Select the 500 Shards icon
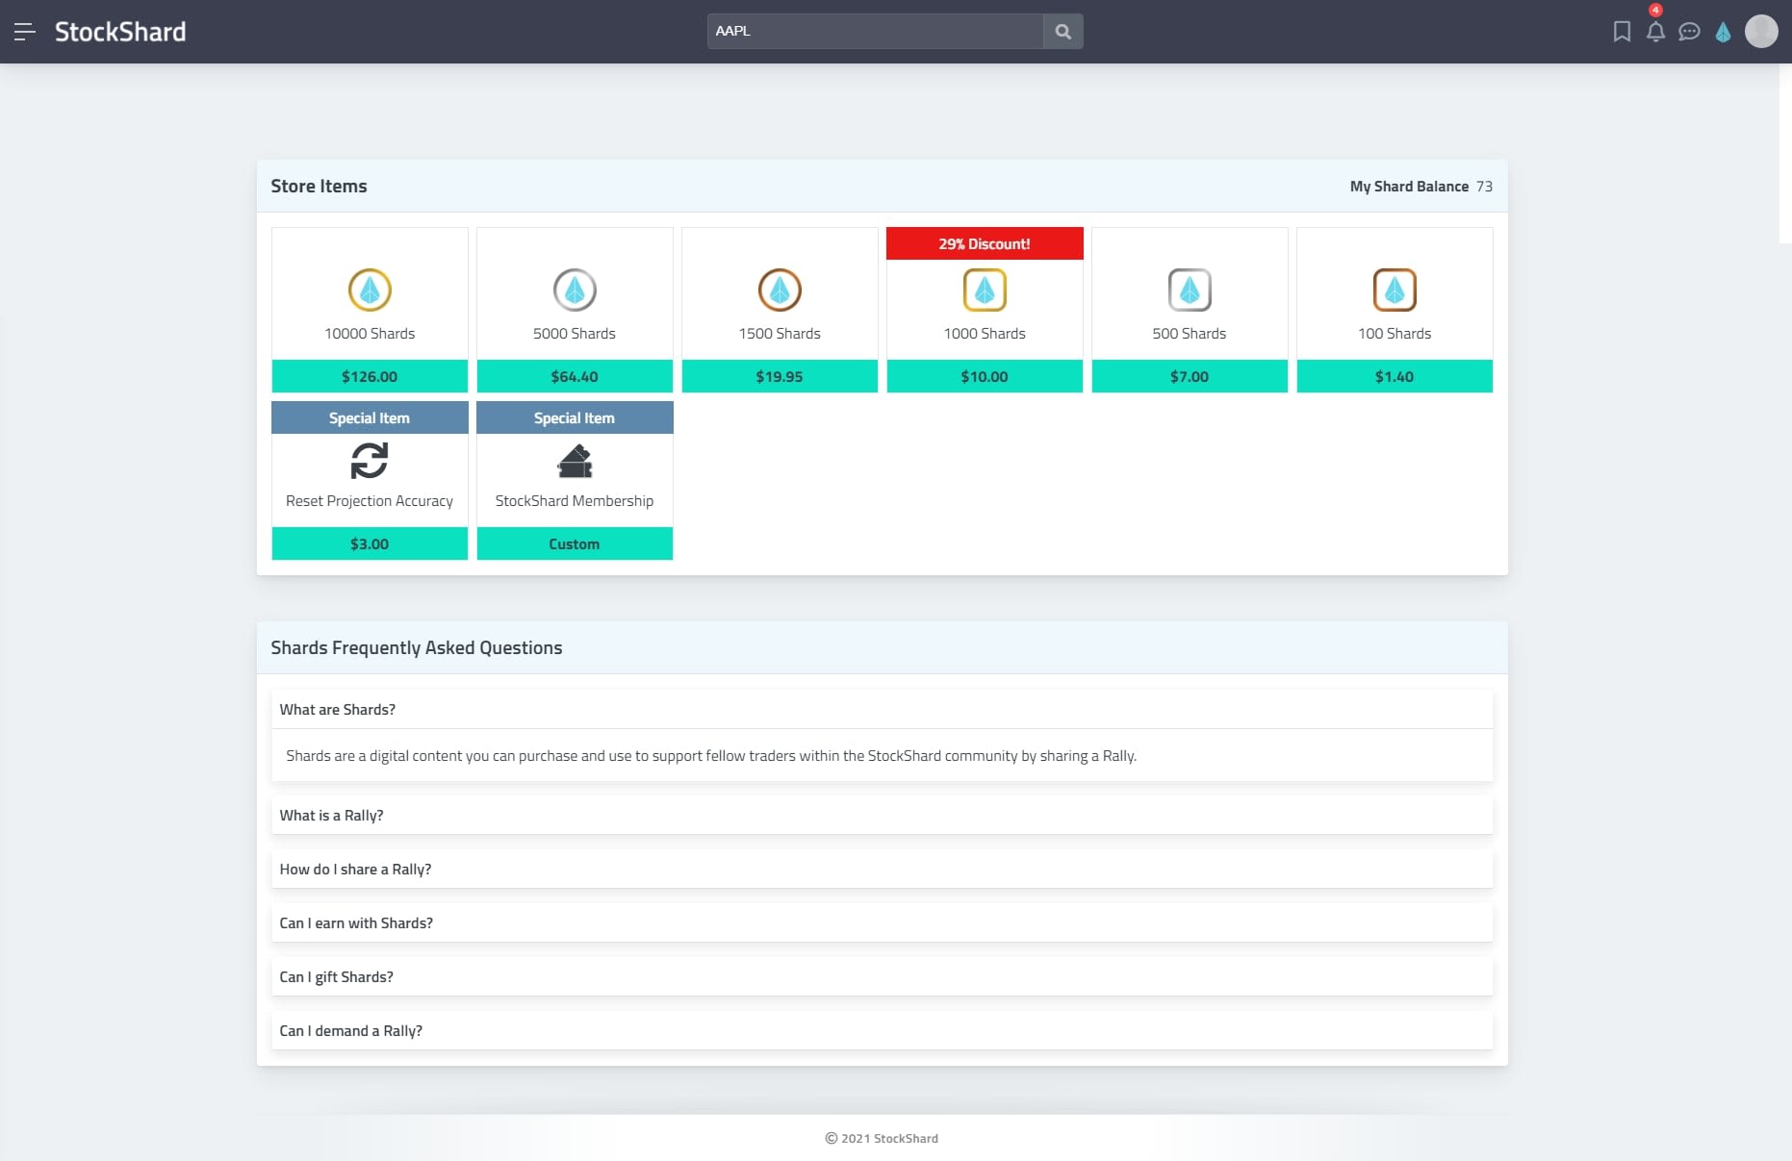This screenshot has height=1161, width=1792. click(x=1190, y=290)
